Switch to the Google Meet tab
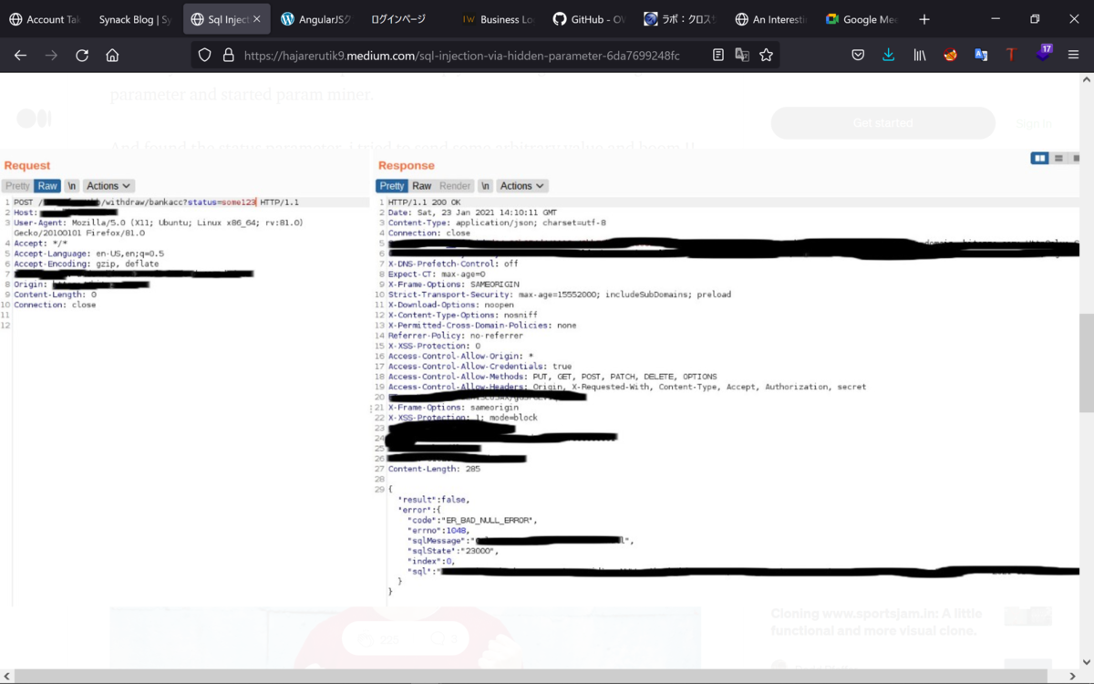This screenshot has height=684, width=1094. (861, 19)
